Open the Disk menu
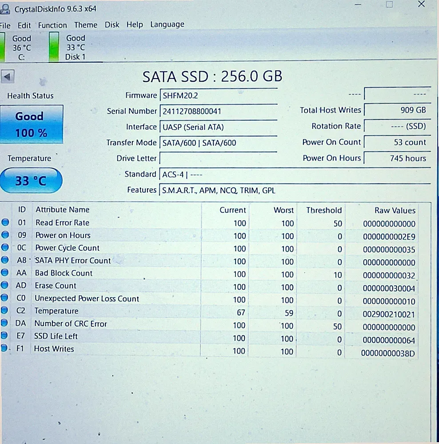Screen dimensions: 439x444 pos(112,24)
